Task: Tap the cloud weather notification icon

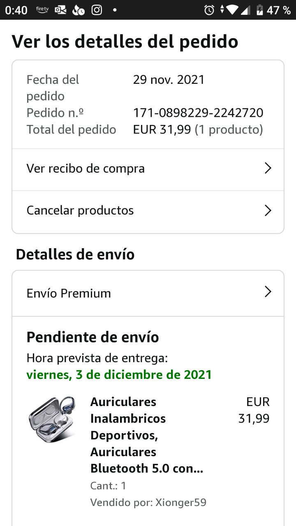Action: tap(78, 10)
